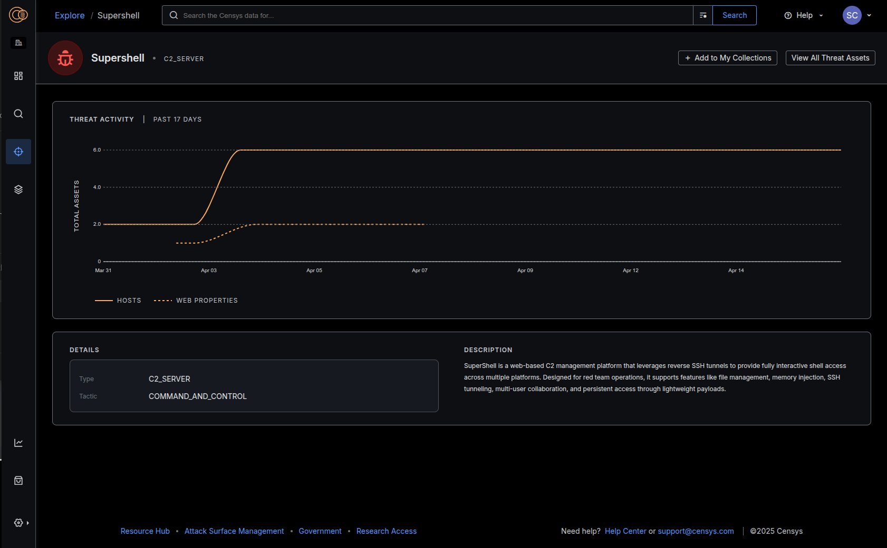Viewport: 887px width, 548px height.
Task: Expand the Help dropdown menu
Action: point(804,15)
